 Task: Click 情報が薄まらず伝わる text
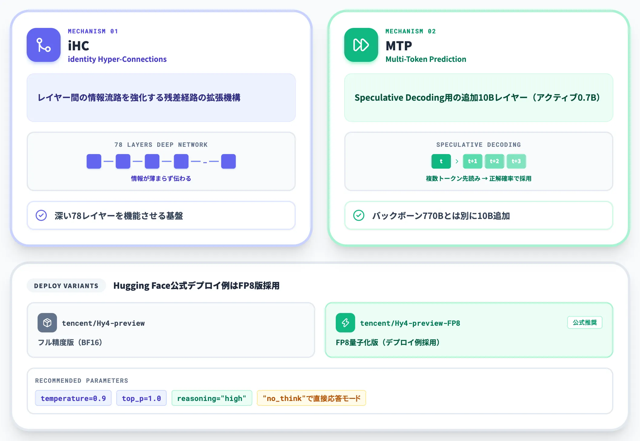[161, 178]
